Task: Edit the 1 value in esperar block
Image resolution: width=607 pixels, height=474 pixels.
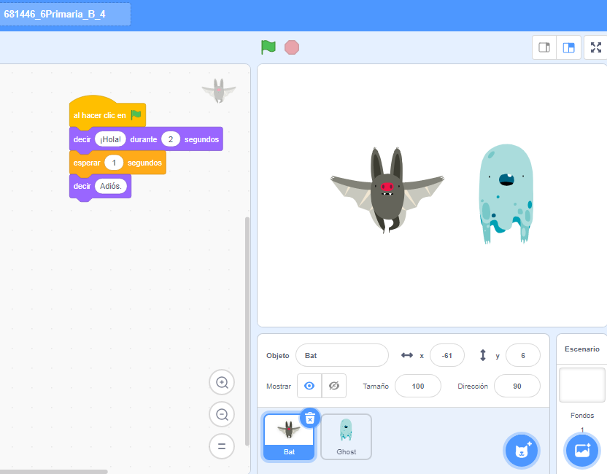Action: click(114, 163)
